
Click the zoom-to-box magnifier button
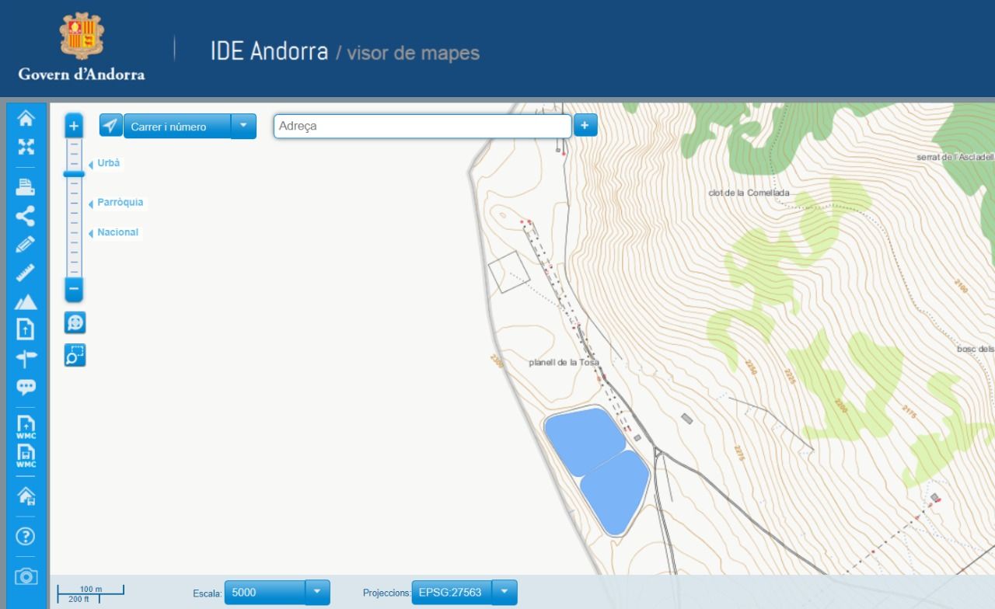click(x=75, y=355)
